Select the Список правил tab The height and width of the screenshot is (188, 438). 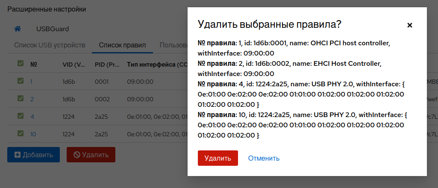(122, 45)
